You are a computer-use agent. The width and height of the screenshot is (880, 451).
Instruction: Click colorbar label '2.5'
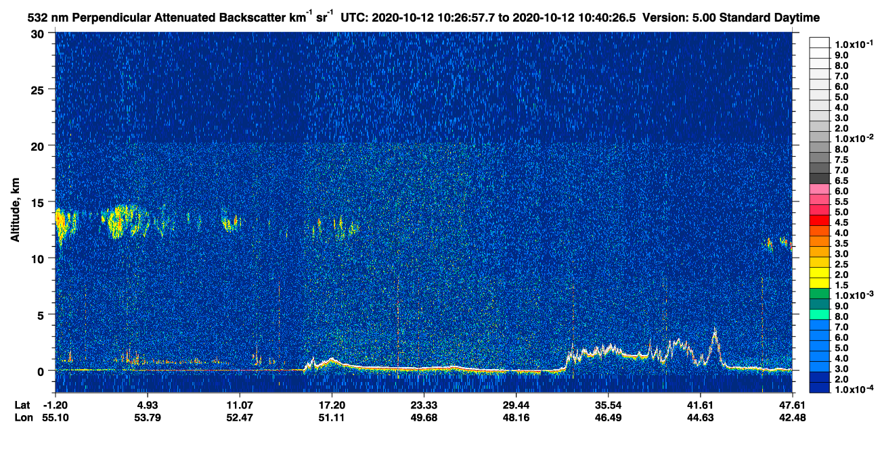click(841, 264)
